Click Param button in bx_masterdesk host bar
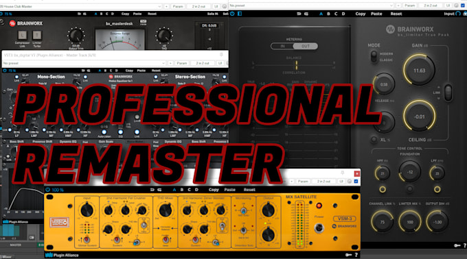The height and width of the screenshot is (259, 467). 178,6
